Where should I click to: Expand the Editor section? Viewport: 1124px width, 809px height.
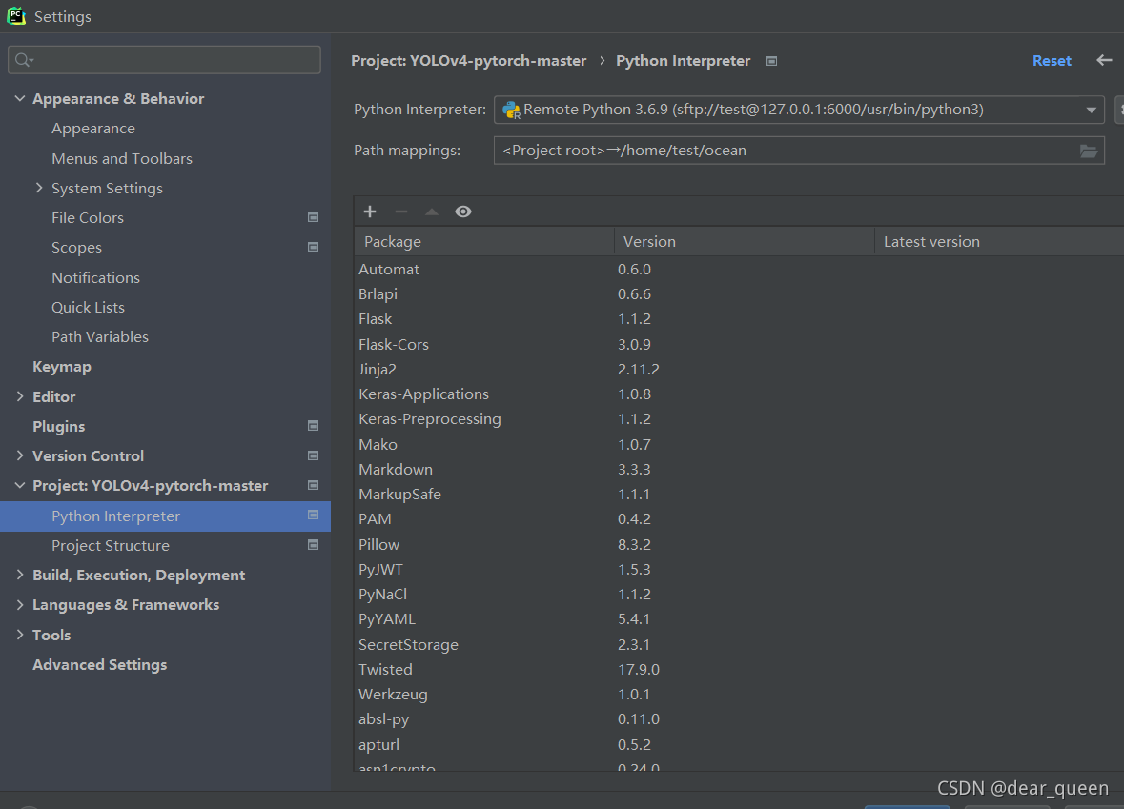coord(20,396)
